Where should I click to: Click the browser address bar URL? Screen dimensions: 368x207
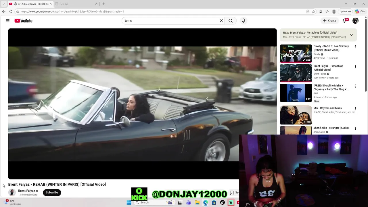72,11
